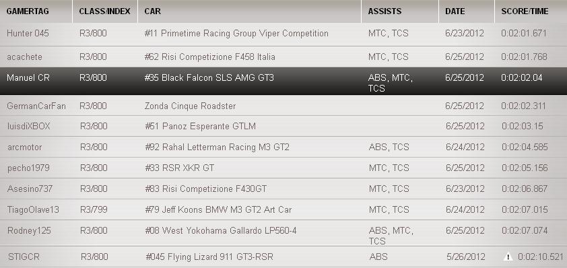Open Asesino737 player entry
The image size is (567, 268).
[30, 189]
